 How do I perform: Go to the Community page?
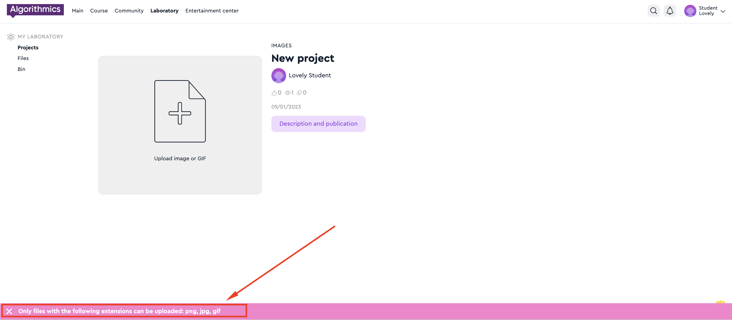[129, 11]
